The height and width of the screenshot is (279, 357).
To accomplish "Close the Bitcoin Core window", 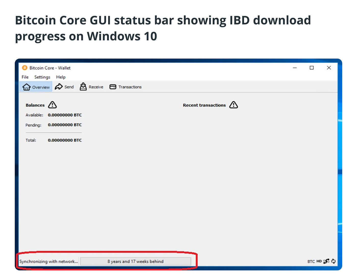I will pyautogui.click(x=329, y=68).
